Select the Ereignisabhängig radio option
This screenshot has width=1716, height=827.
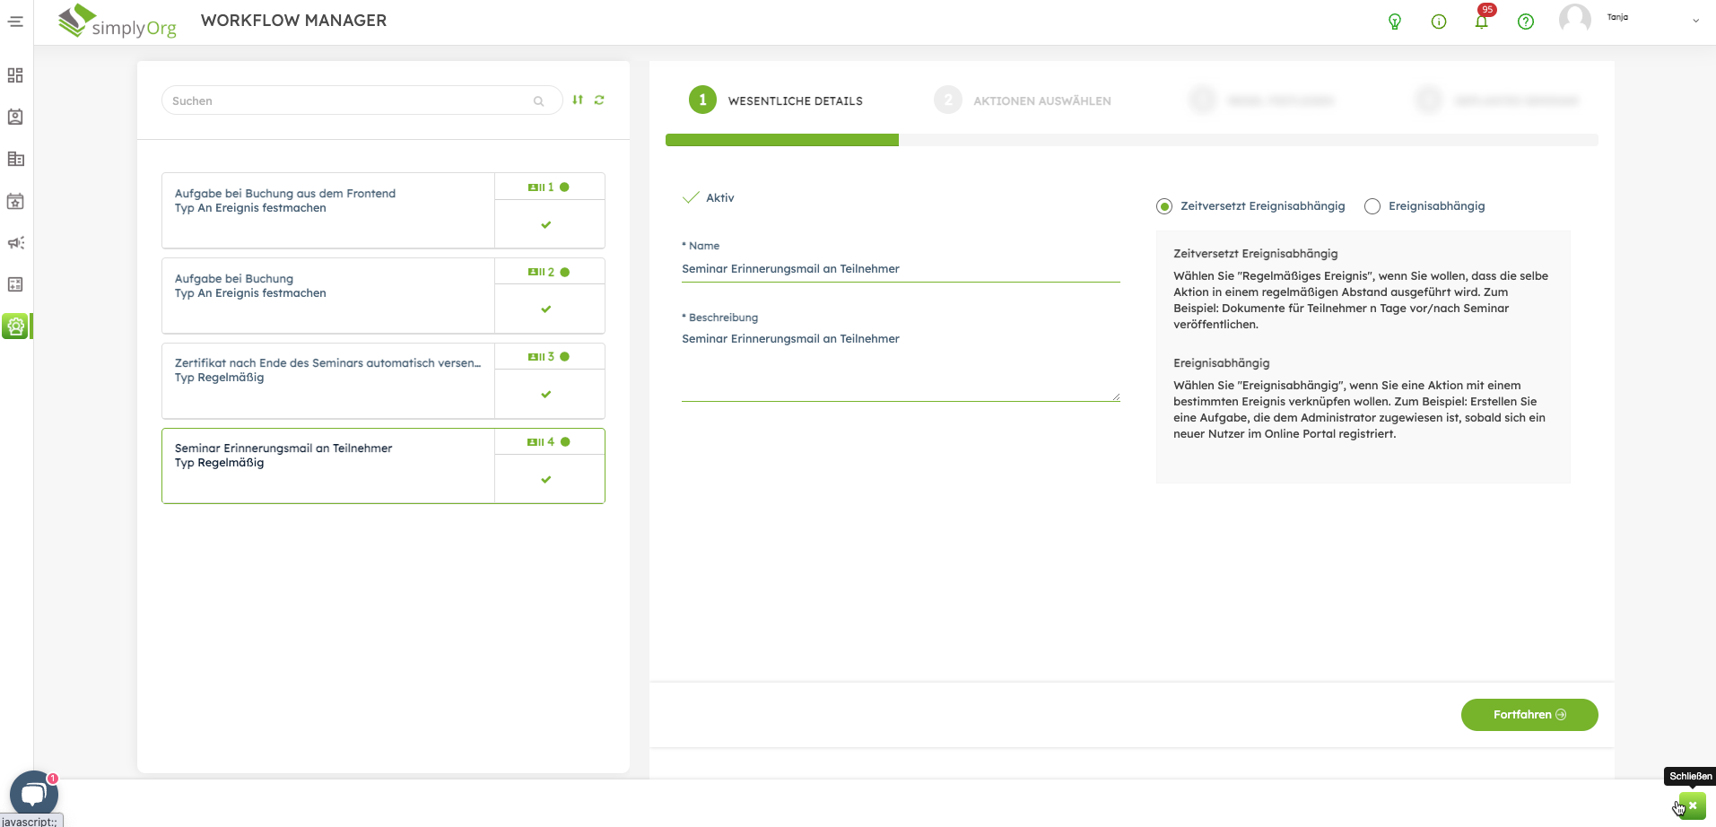coord(1372,207)
